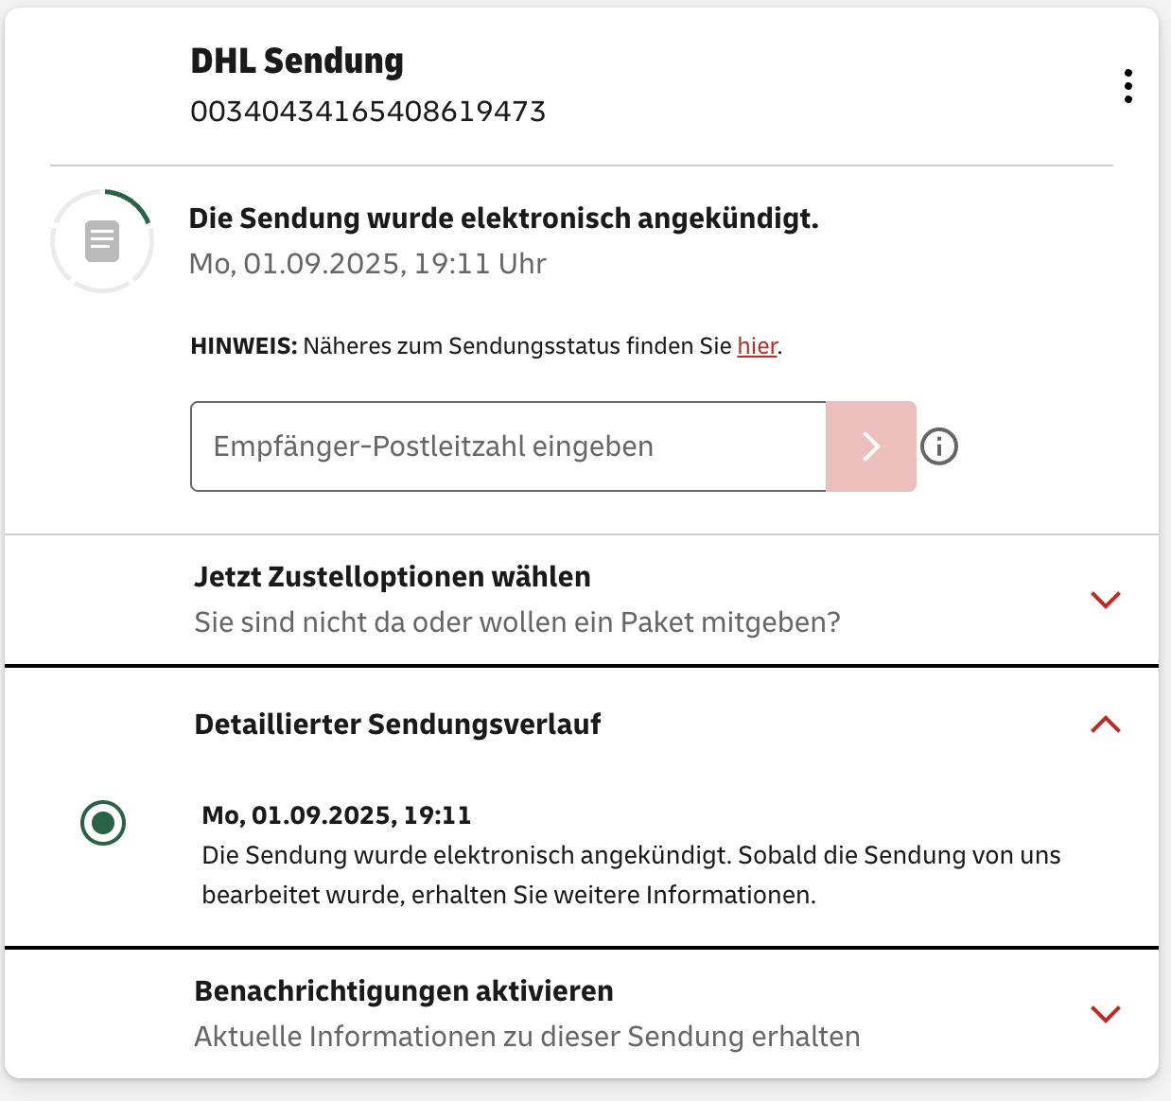Click the grey document status icon
The width and height of the screenshot is (1171, 1101).
click(102, 241)
